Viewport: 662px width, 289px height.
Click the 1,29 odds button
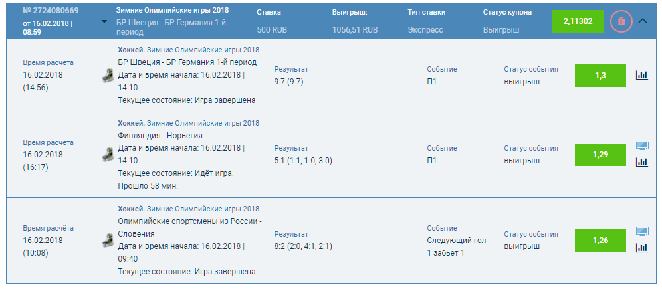pos(600,155)
